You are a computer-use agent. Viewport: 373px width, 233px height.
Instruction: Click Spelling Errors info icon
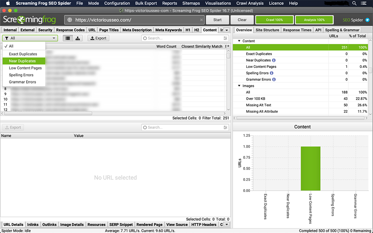click(x=272, y=73)
